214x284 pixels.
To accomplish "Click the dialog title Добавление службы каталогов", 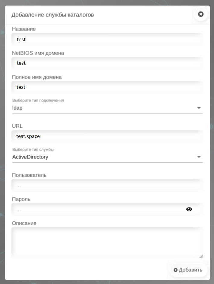I will pos(52,14).
